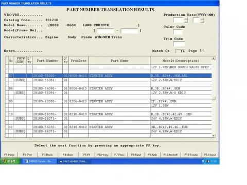
Task: Increase the production year stepper
Action: (x=186, y=18)
